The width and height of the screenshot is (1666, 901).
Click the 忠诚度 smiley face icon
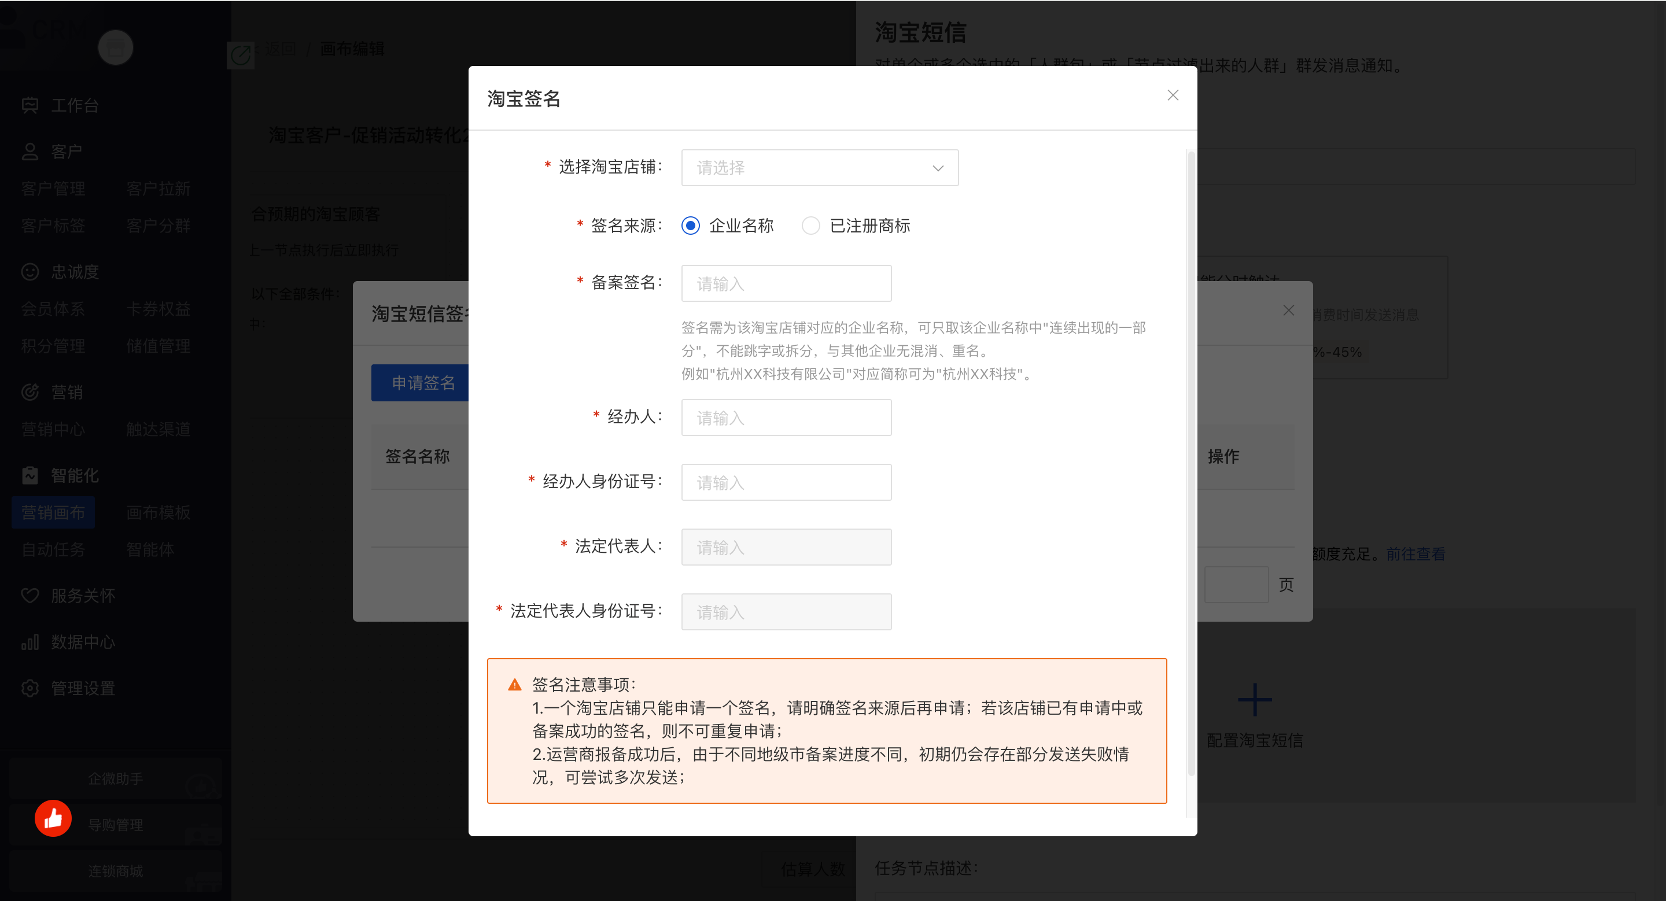(30, 272)
